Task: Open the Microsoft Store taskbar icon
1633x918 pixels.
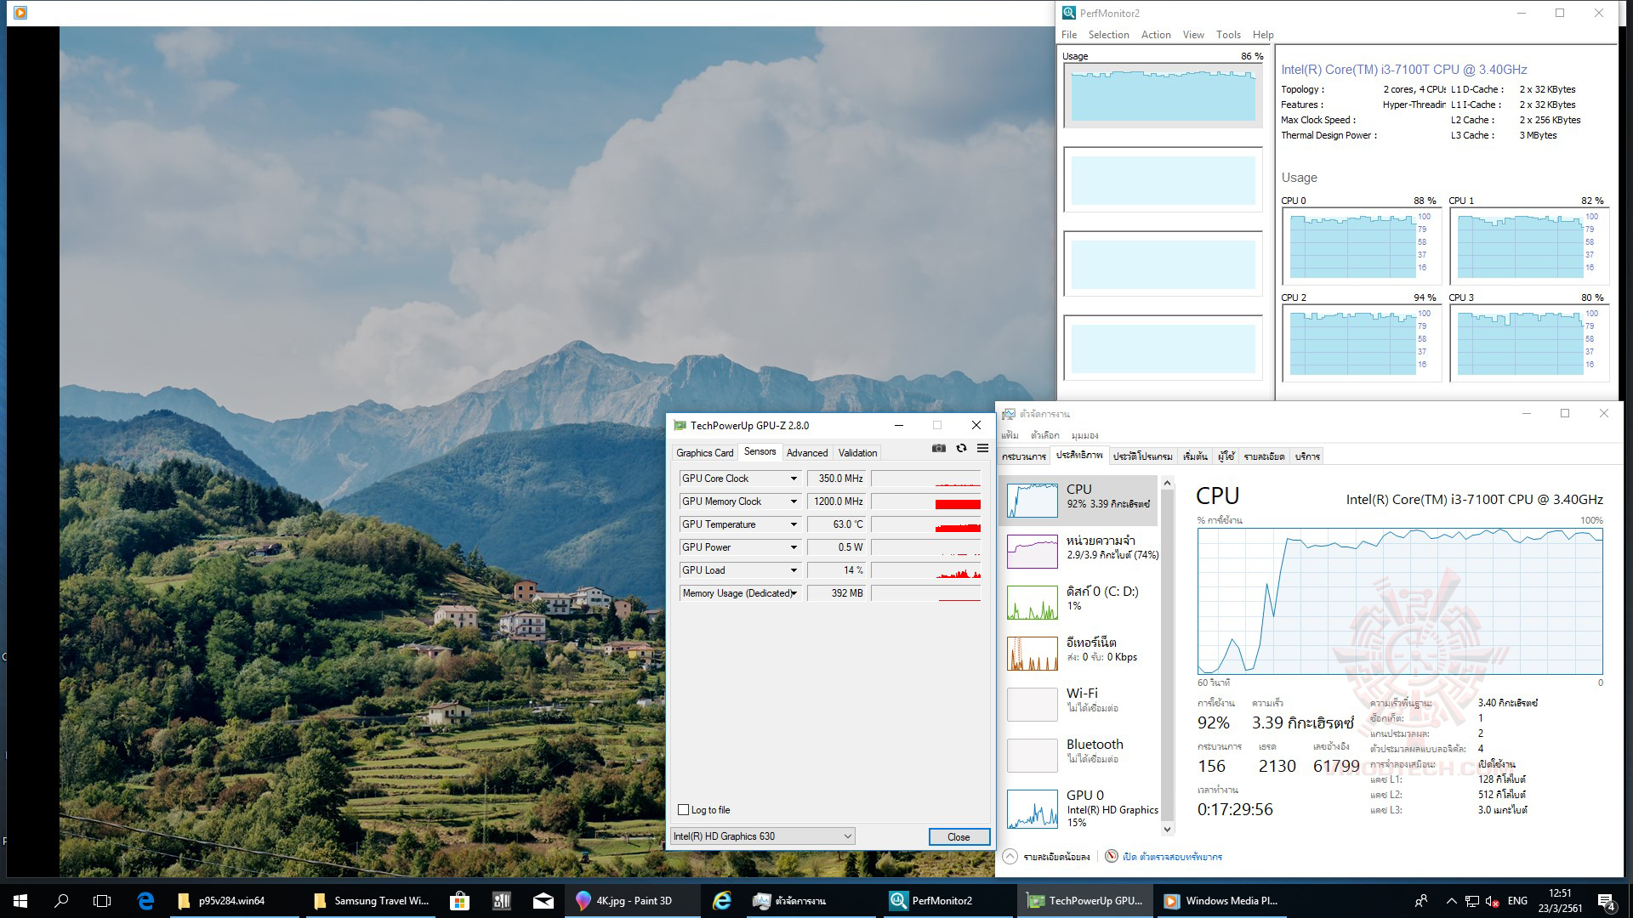Action: point(459,901)
